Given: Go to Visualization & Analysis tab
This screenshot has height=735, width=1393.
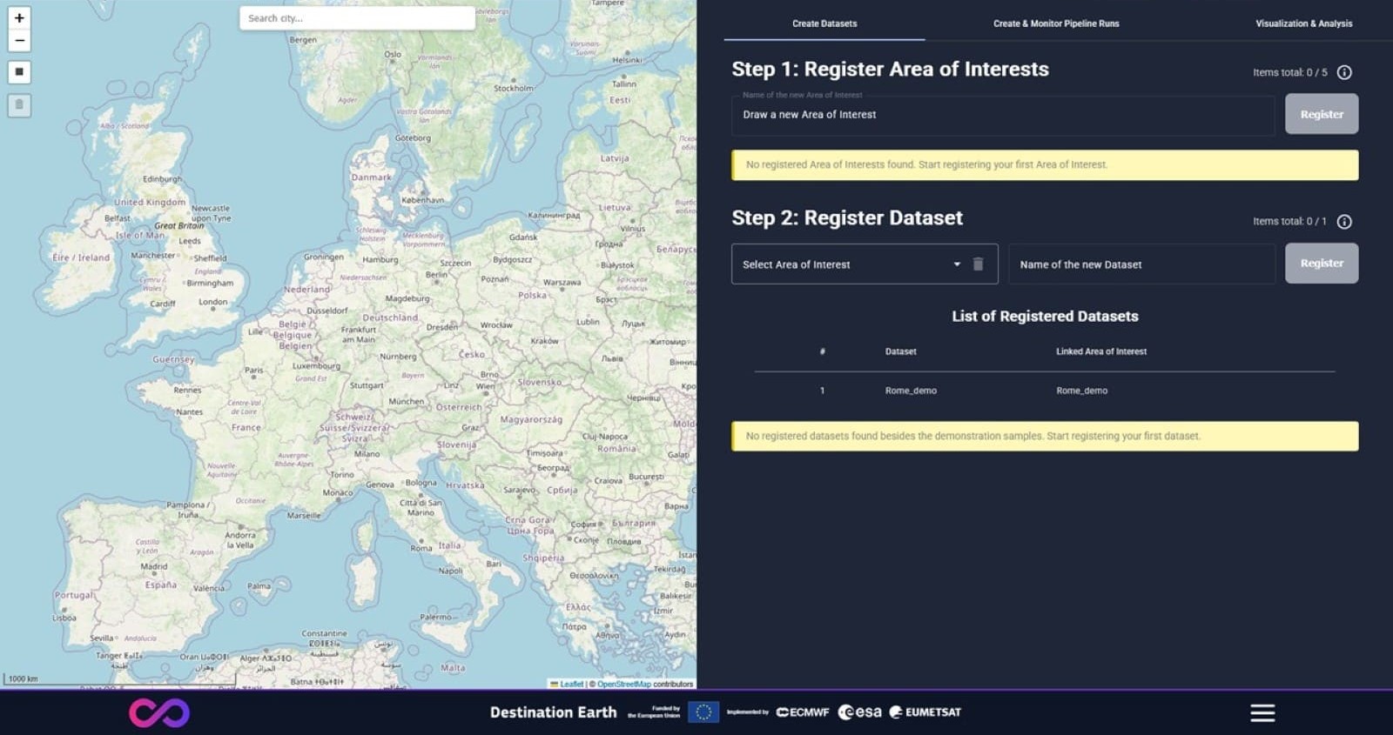Looking at the screenshot, I should pyautogui.click(x=1303, y=23).
